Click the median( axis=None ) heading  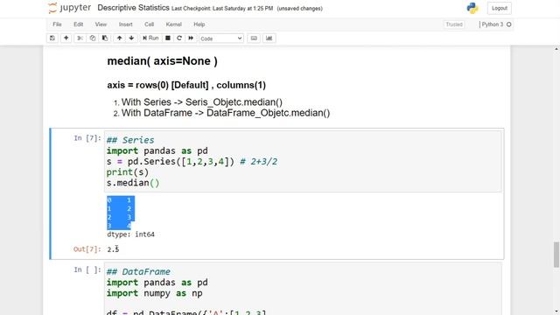[162, 61]
